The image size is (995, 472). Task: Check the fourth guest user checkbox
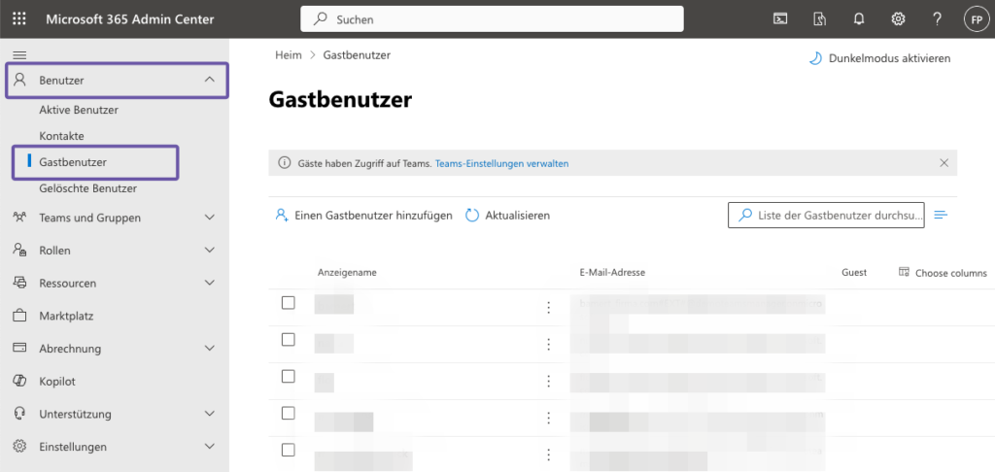click(288, 413)
